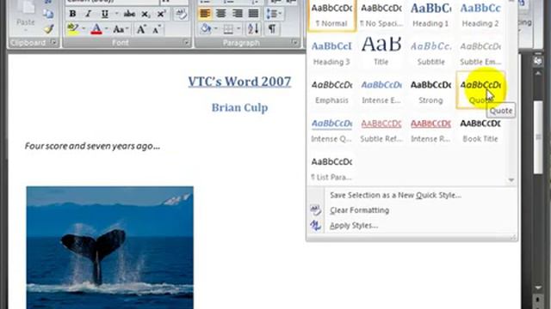The image size is (551, 309).
Task: Click the Grow Font icon
Action: tap(141, 29)
